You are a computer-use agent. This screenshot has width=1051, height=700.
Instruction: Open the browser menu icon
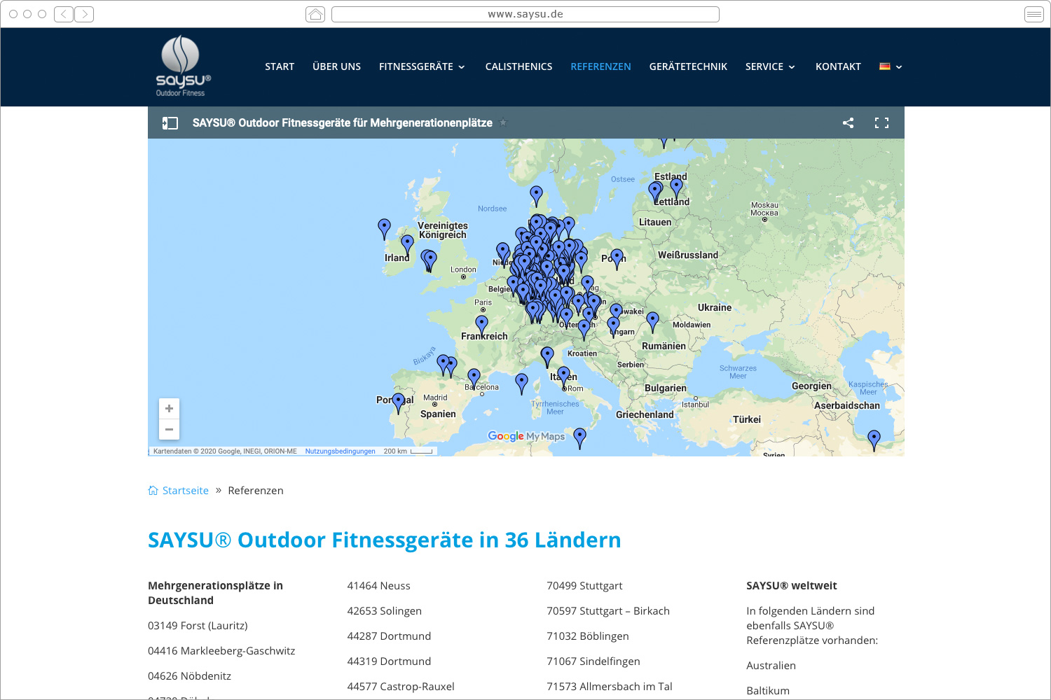coord(1034,14)
